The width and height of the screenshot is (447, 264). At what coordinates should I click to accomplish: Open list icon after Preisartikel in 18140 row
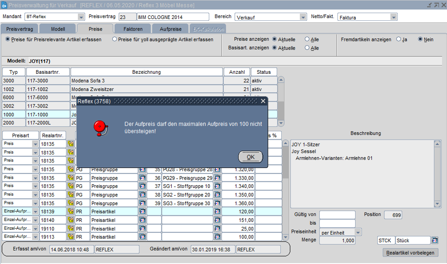tap(142, 220)
